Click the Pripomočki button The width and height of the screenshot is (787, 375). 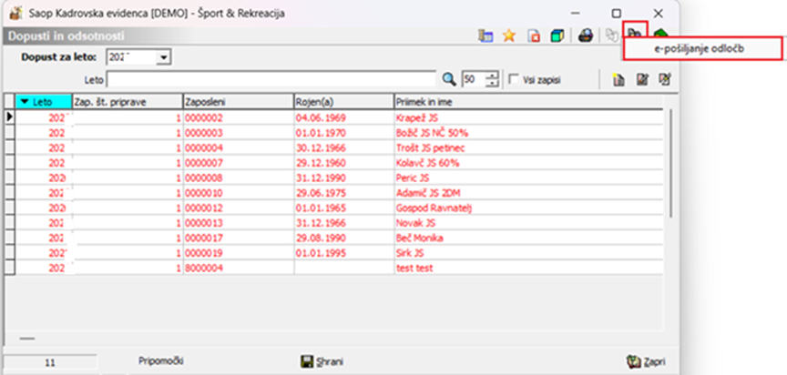160,361
